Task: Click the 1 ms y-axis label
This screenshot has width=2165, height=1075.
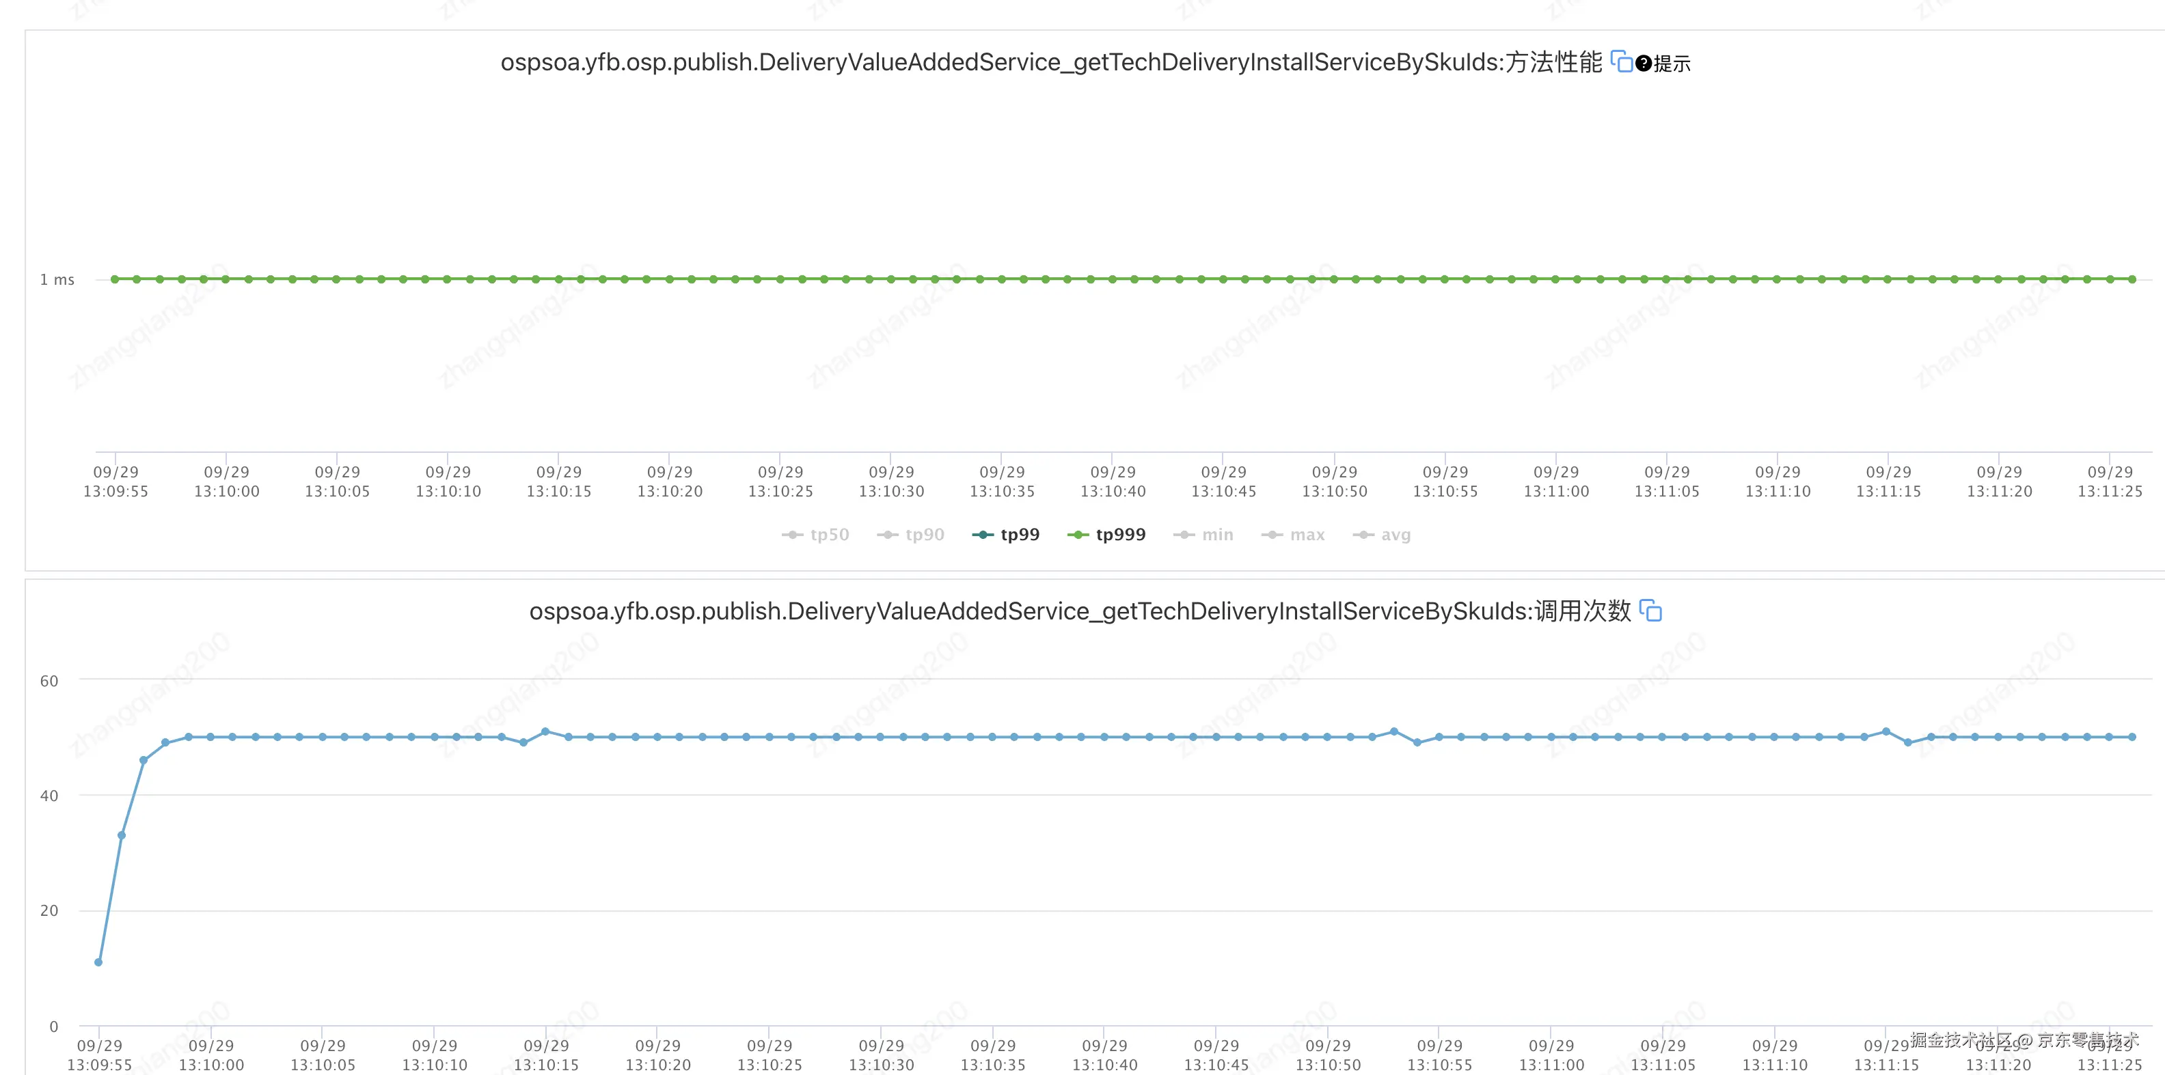Action: coord(57,279)
